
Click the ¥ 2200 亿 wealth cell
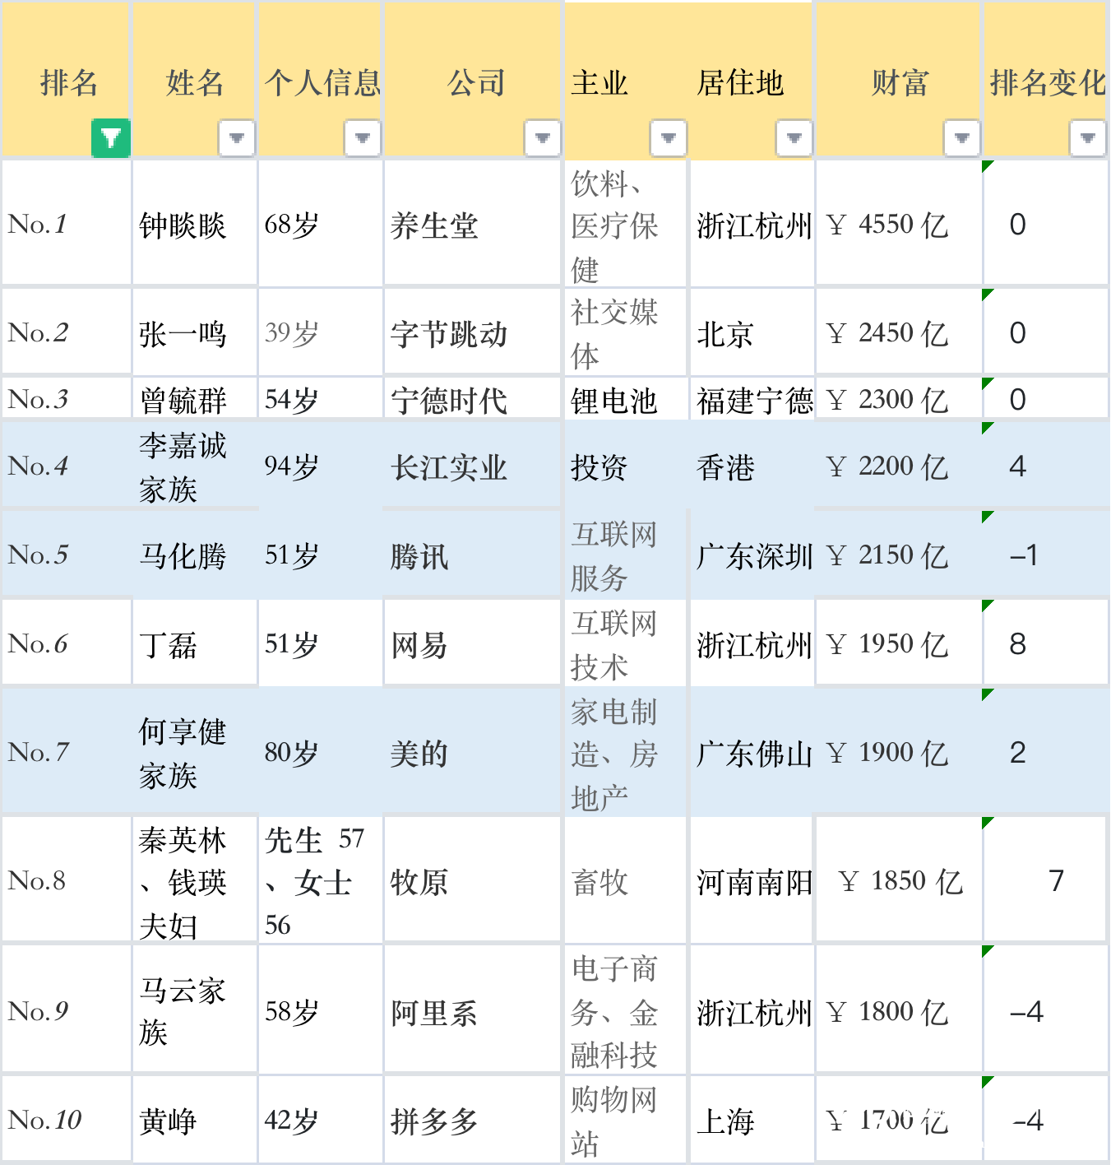point(899,466)
